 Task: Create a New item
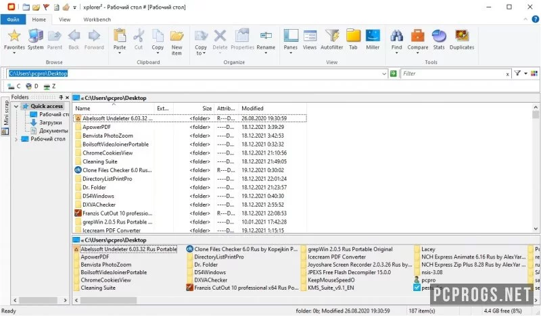(x=177, y=42)
